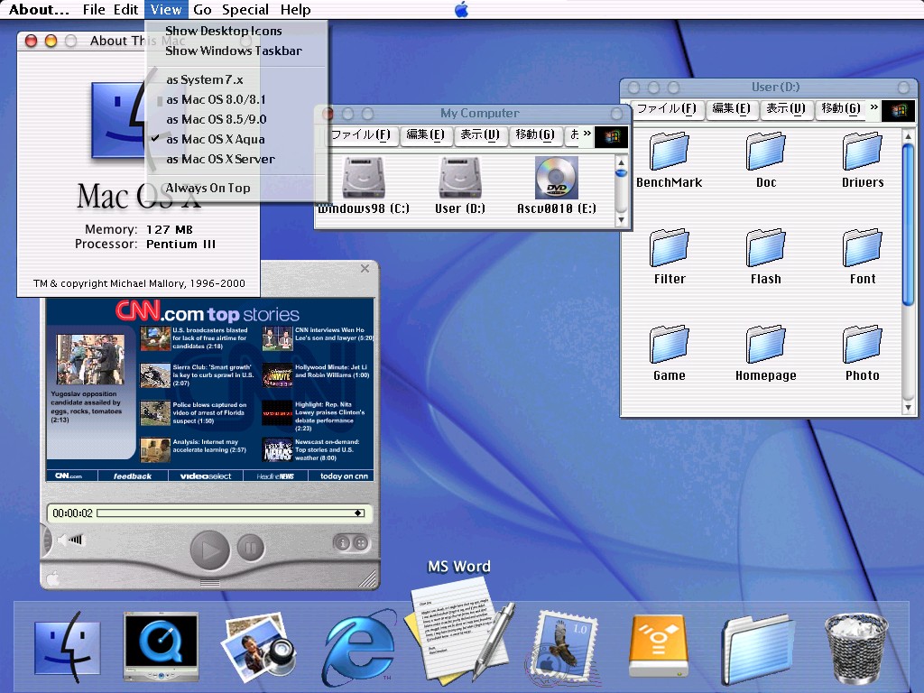
Task: Open ファイル(F) menu in User (D:) window
Action: tap(667, 109)
